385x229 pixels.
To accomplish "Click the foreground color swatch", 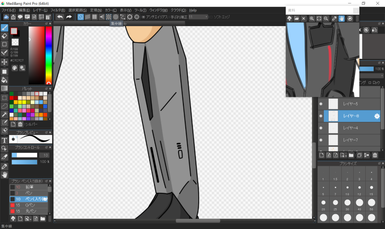I will click(x=14, y=31).
